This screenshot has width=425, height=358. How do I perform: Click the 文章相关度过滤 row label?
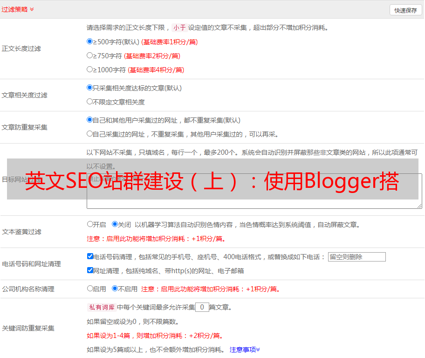(x=24, y=95)
